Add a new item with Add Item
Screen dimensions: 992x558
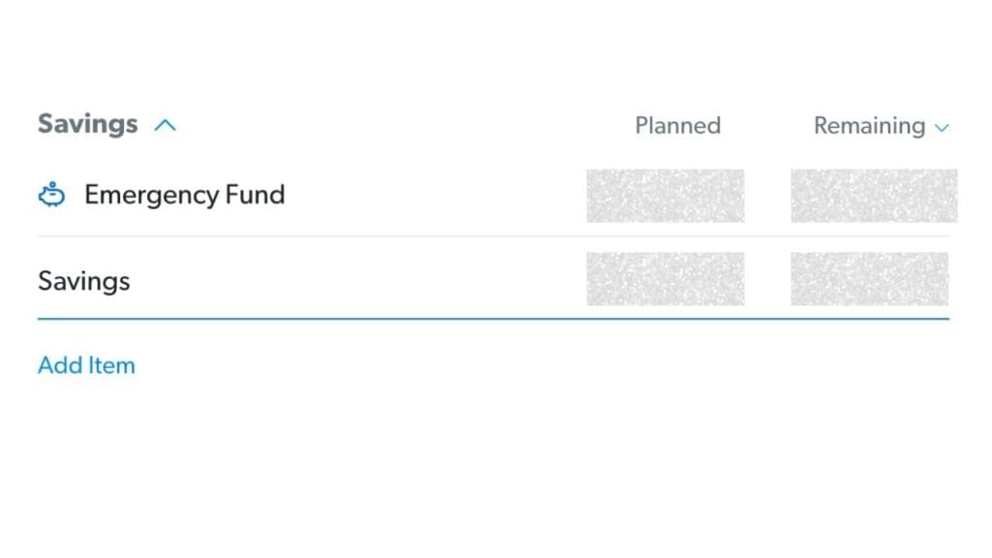(86, 365)
